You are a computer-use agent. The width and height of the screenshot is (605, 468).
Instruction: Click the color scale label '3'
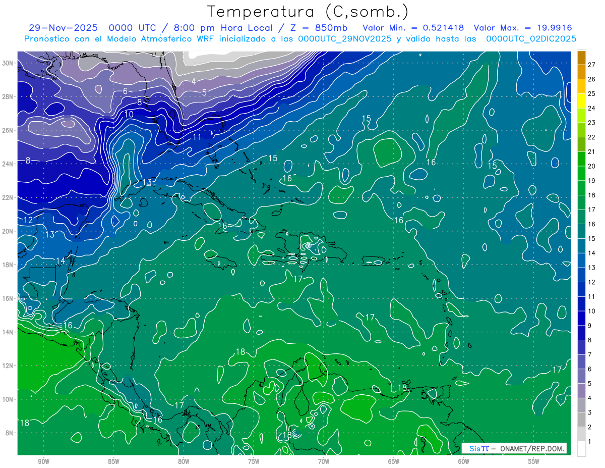[x=590, y=412]
